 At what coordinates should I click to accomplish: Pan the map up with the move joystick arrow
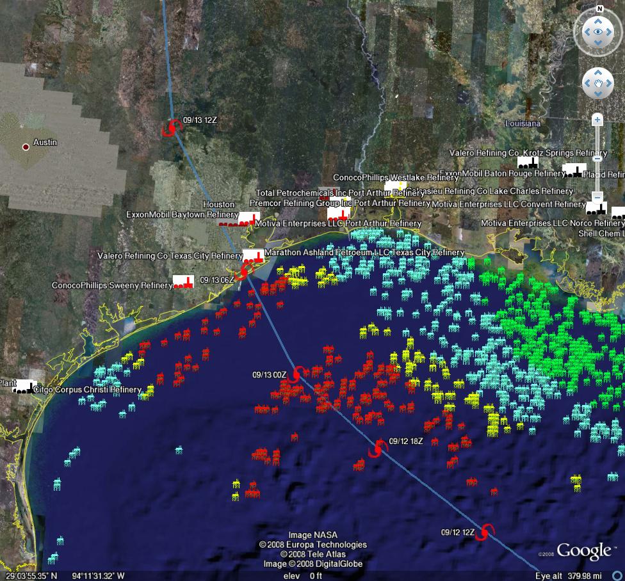[x=598, y=72]
